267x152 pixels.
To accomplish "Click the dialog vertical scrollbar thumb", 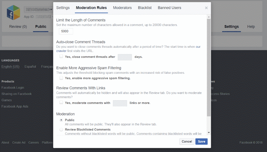I will 209,67.
